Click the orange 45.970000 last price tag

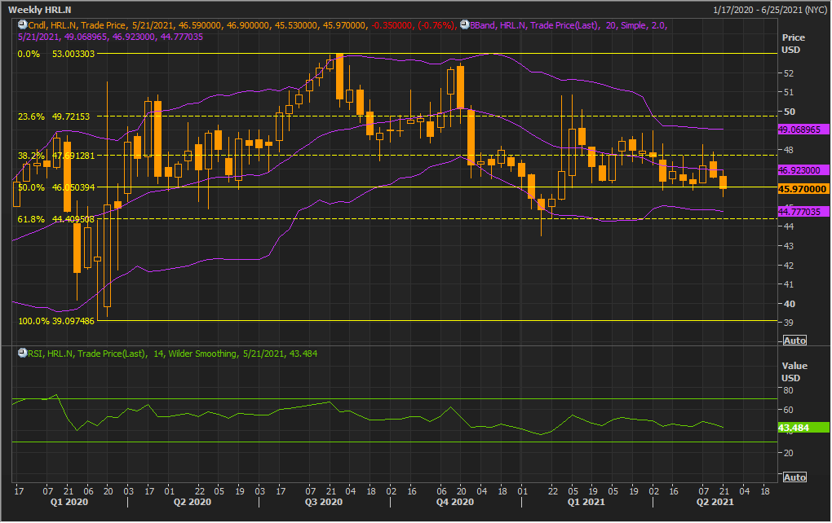click(x=803, y=189)
